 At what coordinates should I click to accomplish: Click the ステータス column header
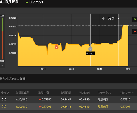pos(104,92)
